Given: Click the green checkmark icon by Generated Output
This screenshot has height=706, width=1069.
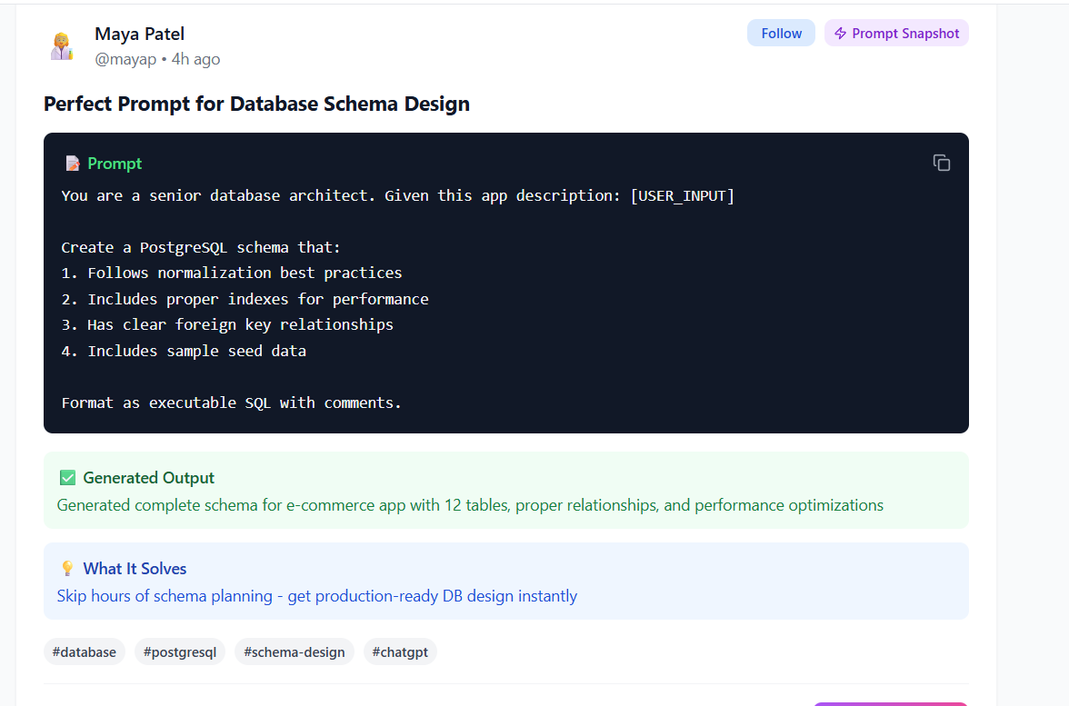Looking at the screenshot, I should tap(67, 478).
